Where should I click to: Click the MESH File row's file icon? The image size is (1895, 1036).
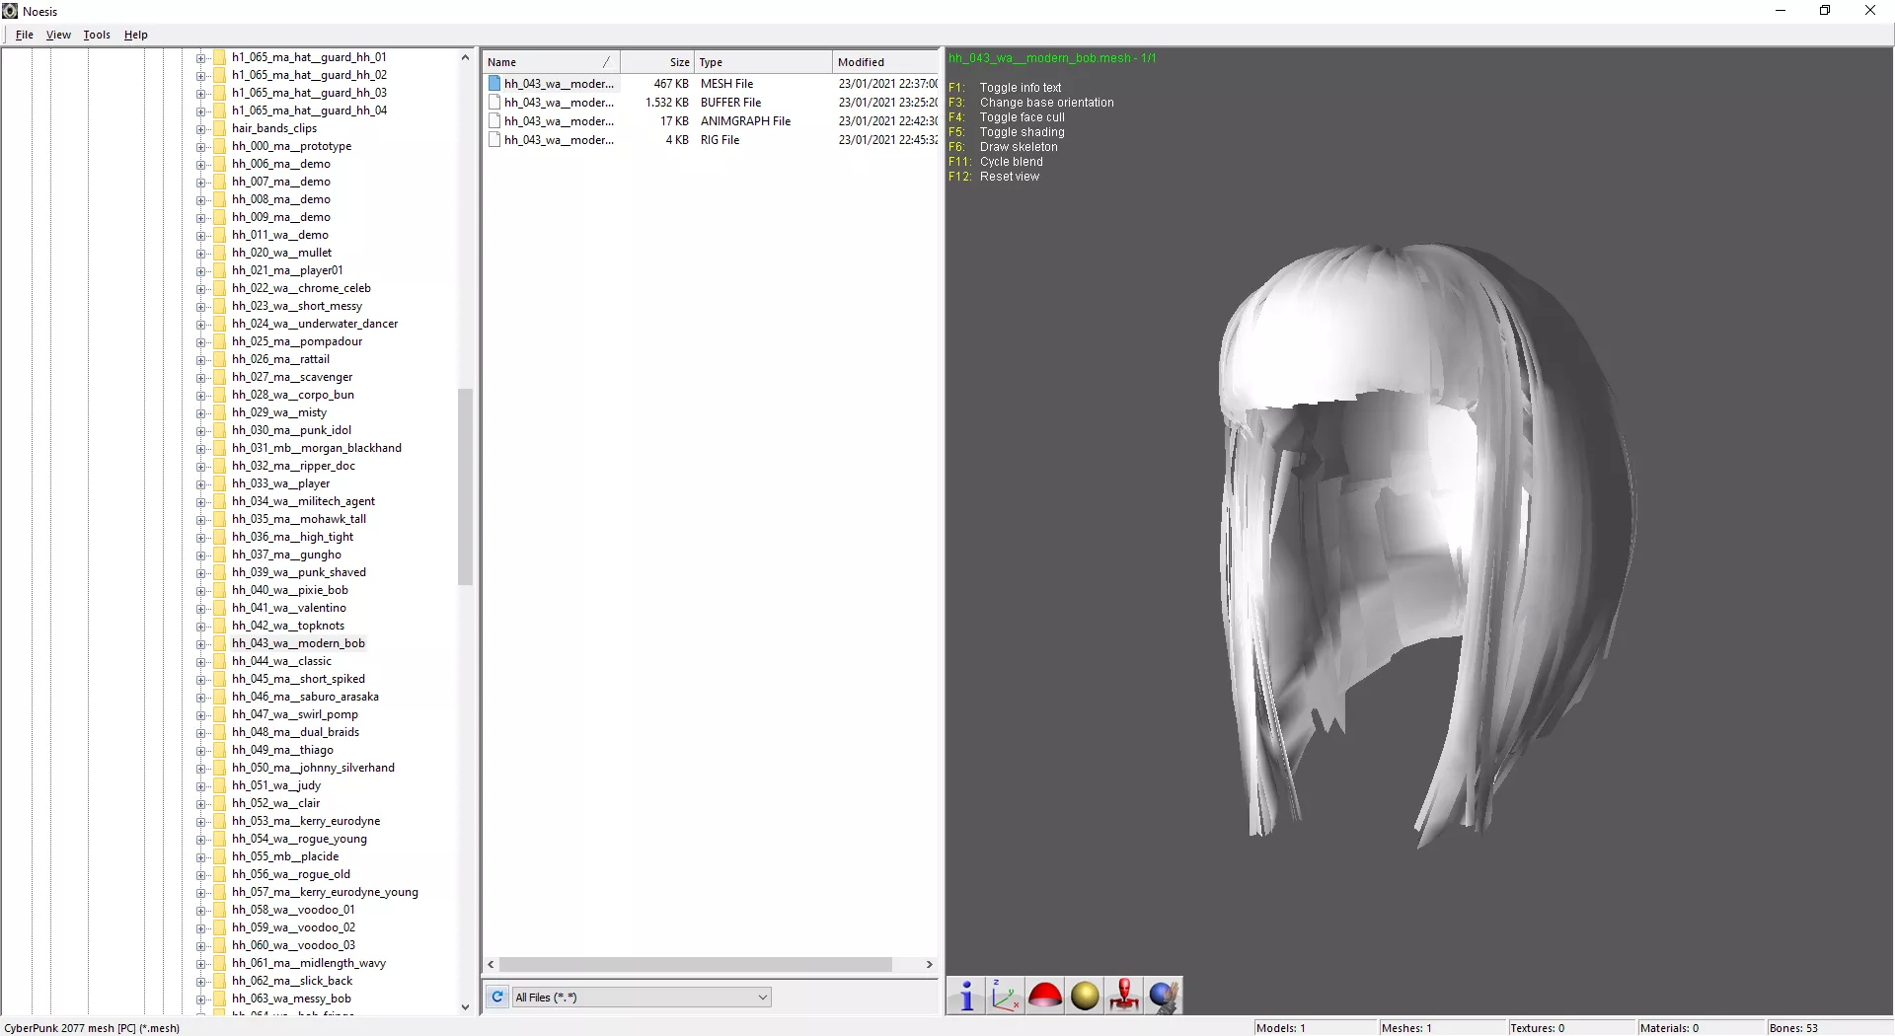click(494, 84)
